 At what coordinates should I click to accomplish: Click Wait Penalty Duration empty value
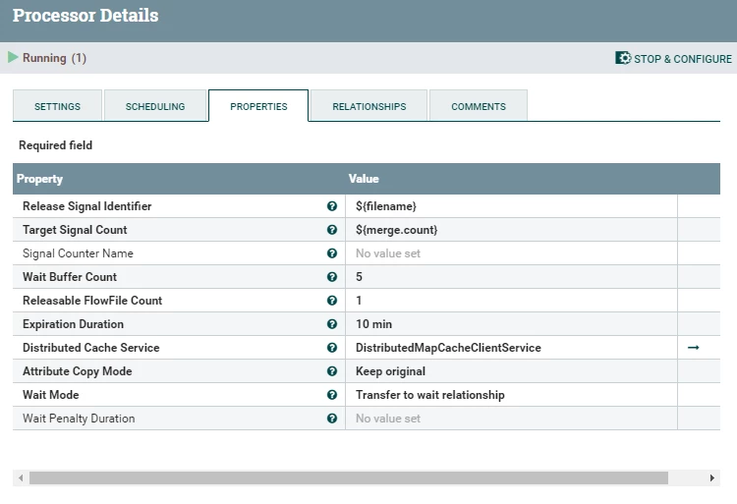coord(511,419)
